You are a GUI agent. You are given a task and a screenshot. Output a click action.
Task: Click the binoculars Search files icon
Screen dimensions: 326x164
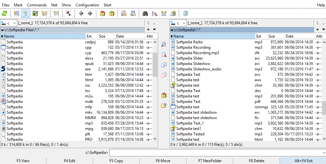pyautogui.click(x=145, y=13)
